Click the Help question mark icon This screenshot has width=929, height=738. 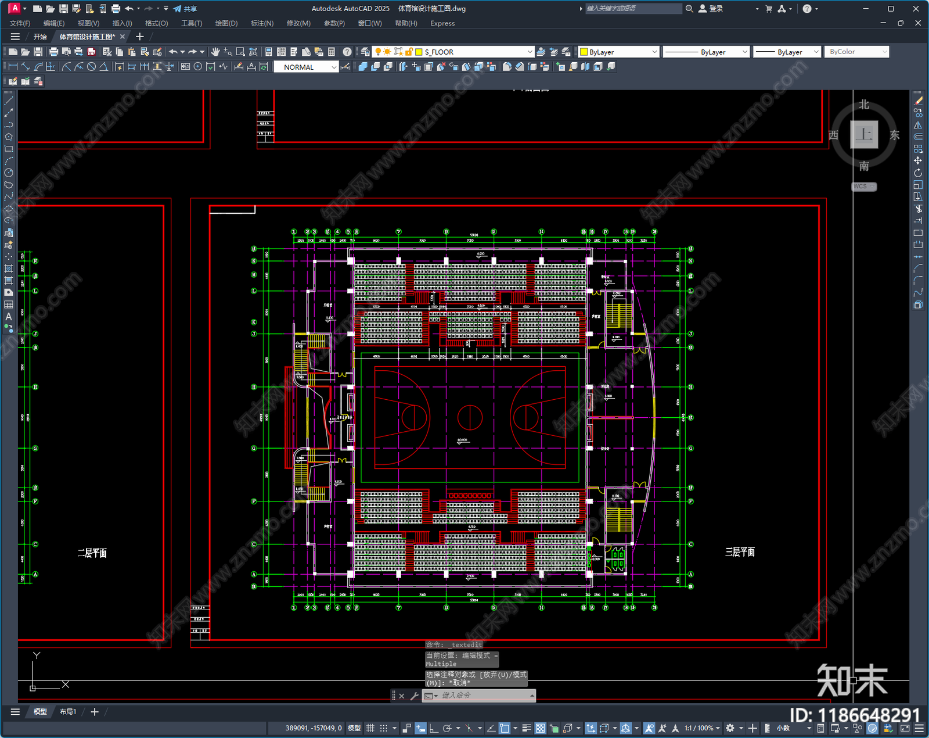[x=347, y=52]
